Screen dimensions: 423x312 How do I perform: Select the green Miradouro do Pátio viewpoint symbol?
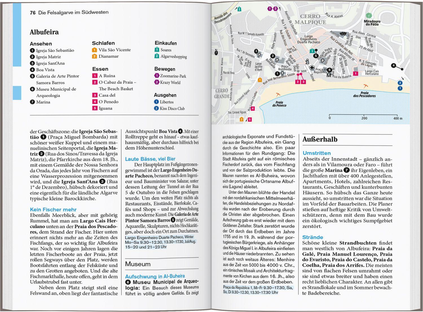pos(369,16)
